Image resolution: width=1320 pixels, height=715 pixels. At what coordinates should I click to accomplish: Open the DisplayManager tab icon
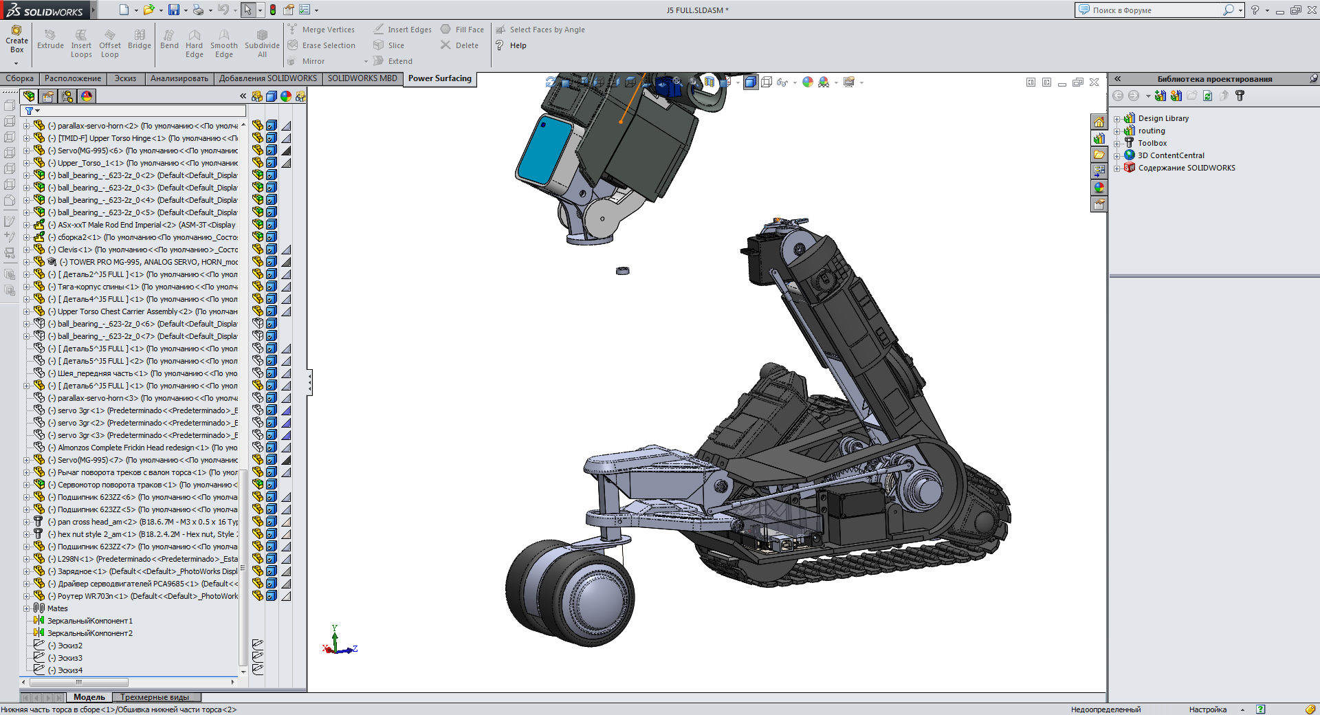(x=87, y=96)
